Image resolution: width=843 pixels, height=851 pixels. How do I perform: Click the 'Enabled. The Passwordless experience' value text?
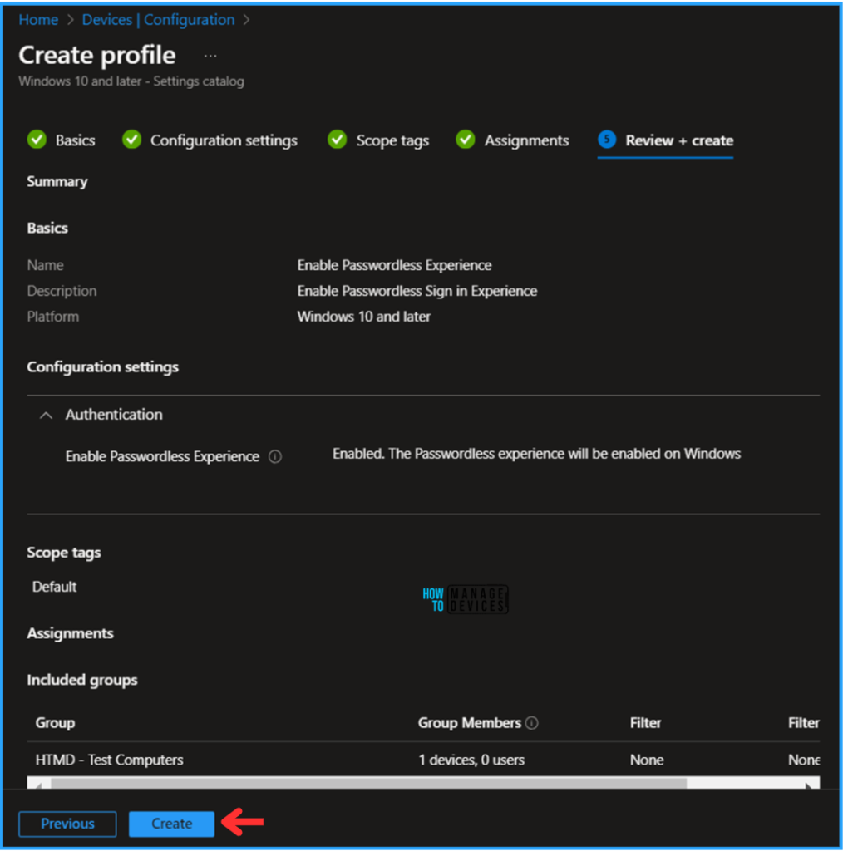pos(536,454)
